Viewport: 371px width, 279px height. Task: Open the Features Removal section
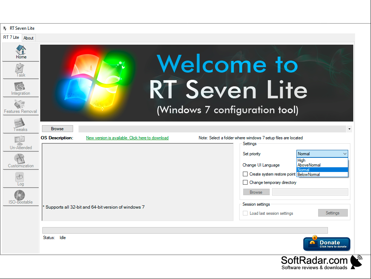[21, 107]
